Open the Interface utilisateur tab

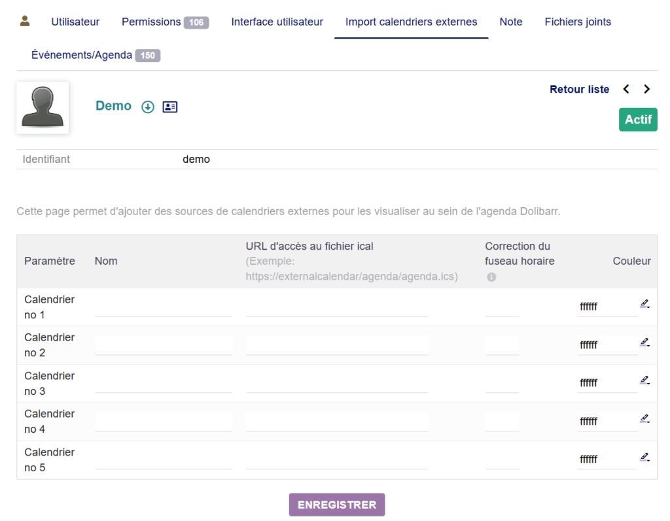(x=277, y=22)
